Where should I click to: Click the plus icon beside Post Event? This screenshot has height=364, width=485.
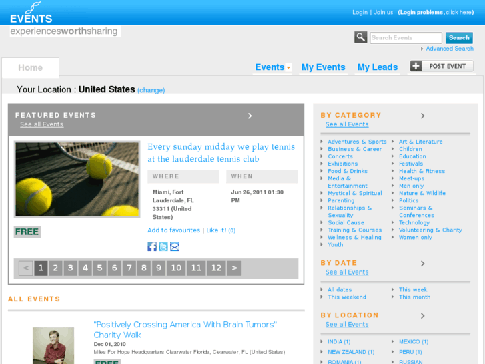416,66
